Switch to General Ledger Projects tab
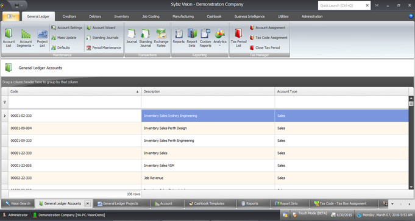Viewport: 415px width, 221px height. point(121,203)
